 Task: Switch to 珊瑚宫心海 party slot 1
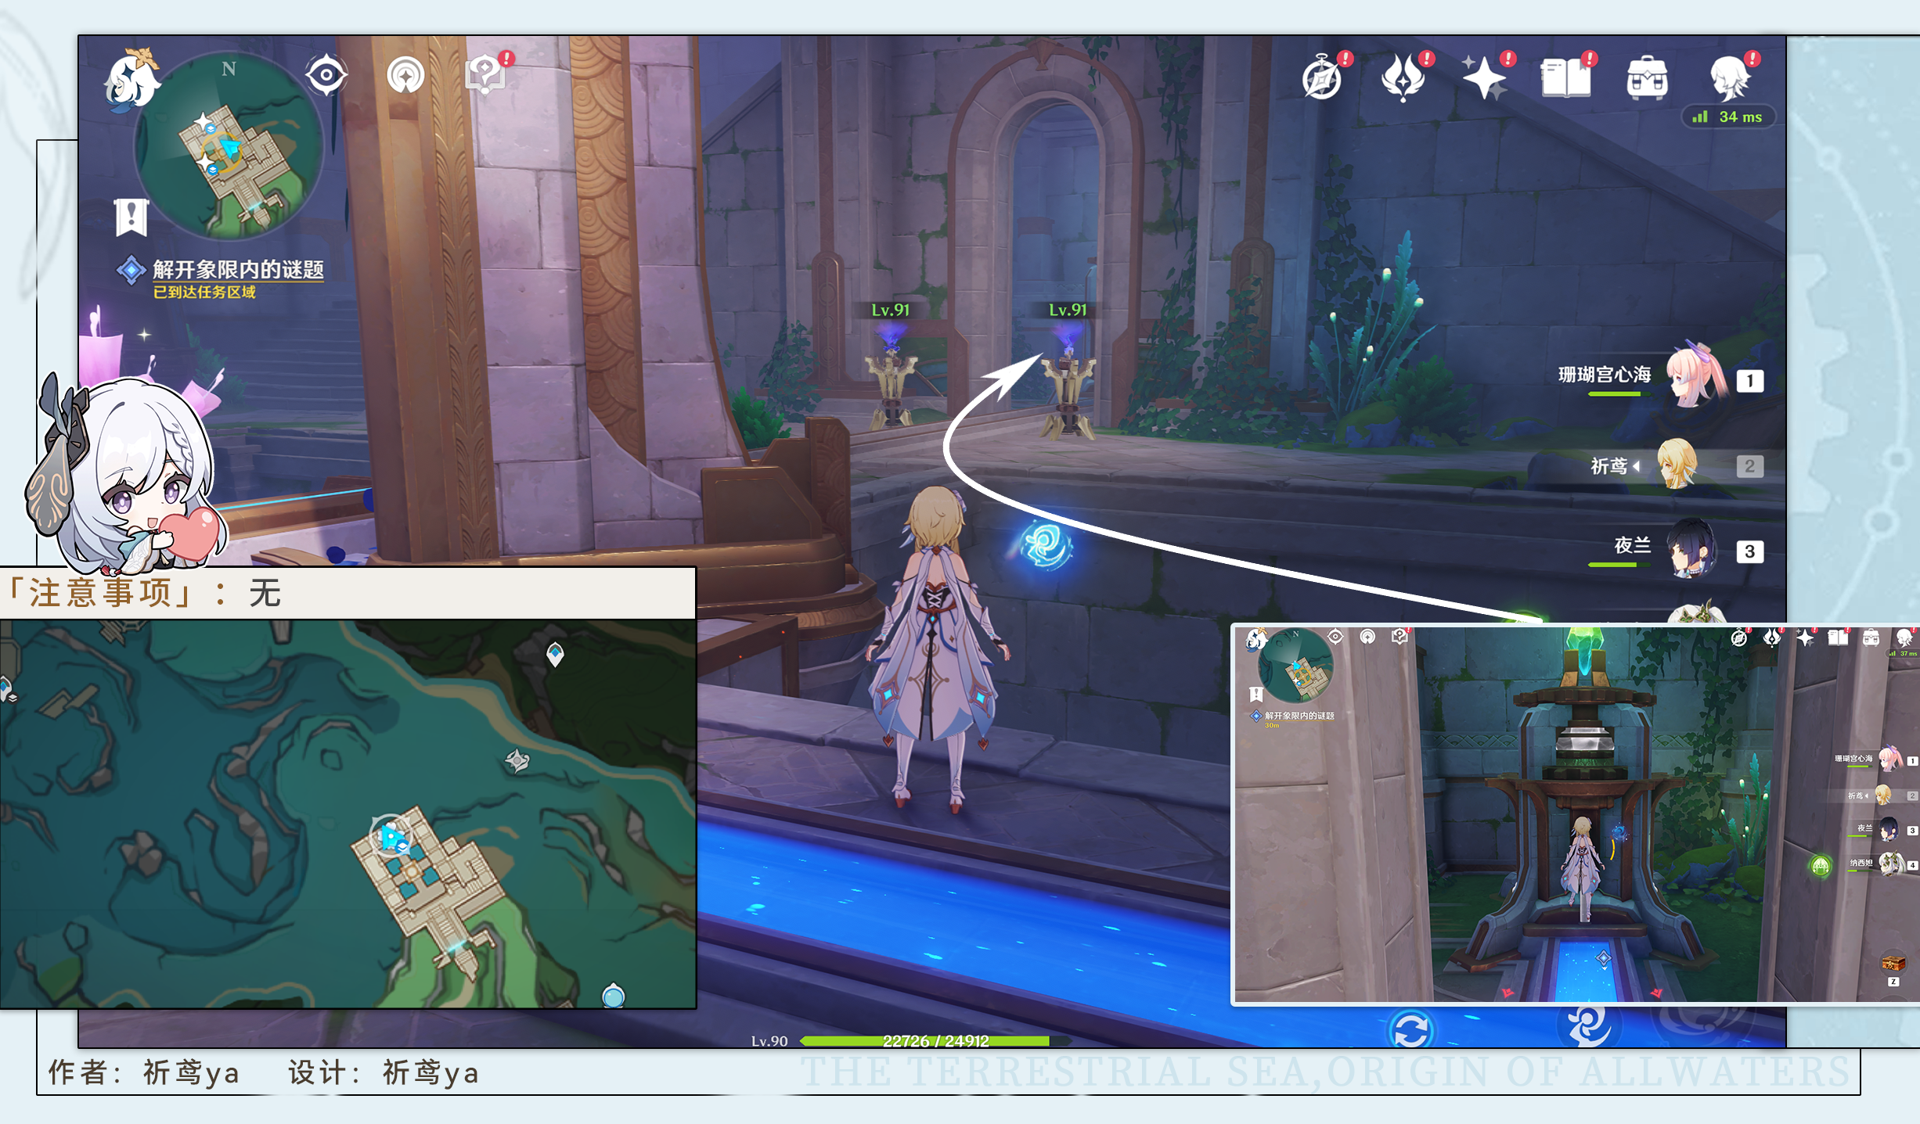coord(1659,379)
